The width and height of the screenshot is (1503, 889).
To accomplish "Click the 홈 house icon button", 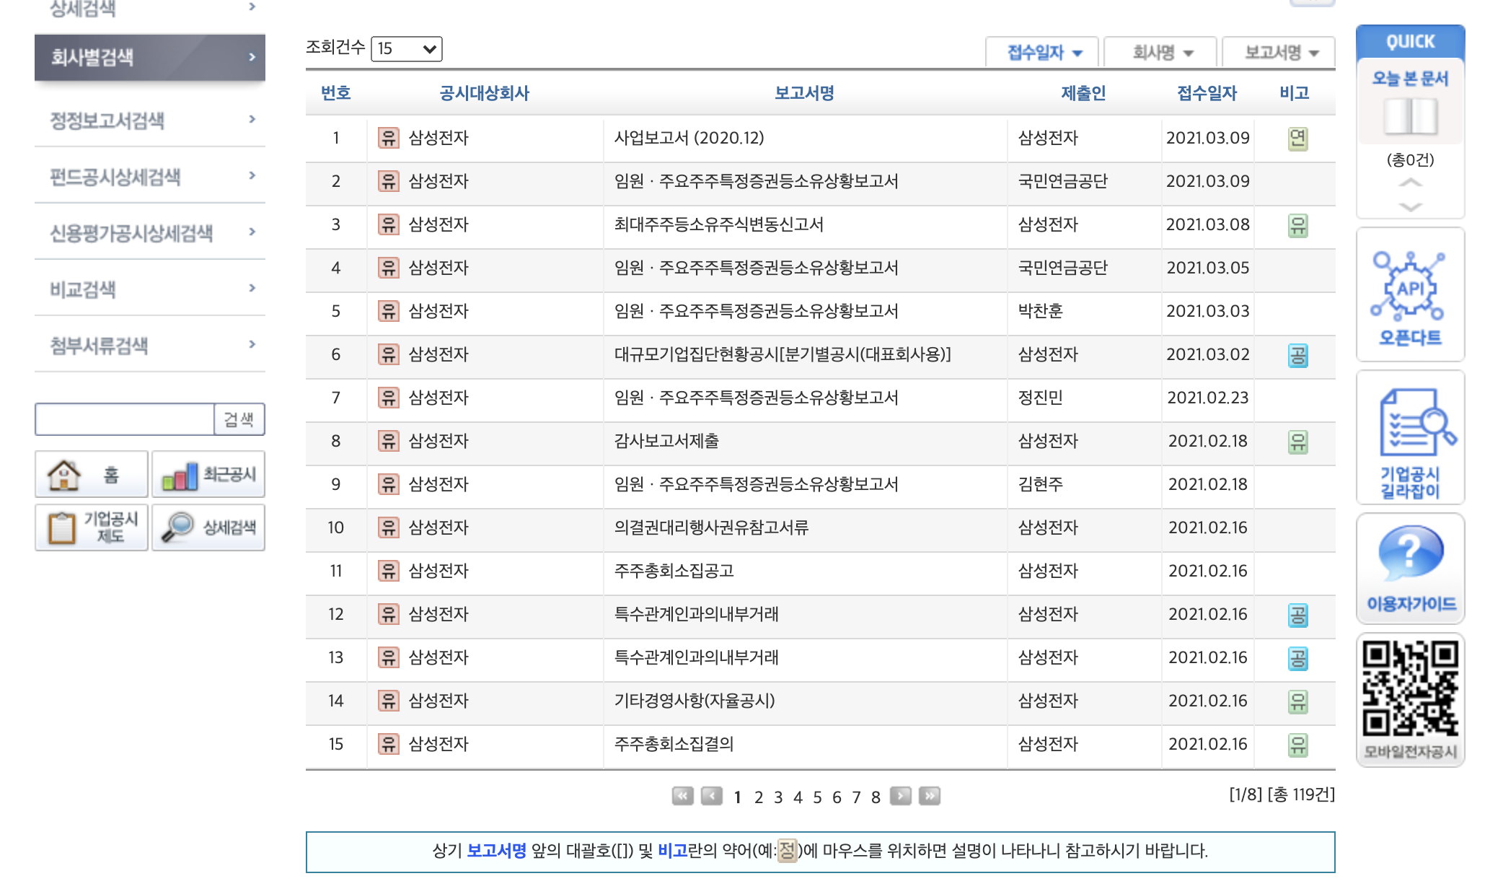I will coord(91,475).
